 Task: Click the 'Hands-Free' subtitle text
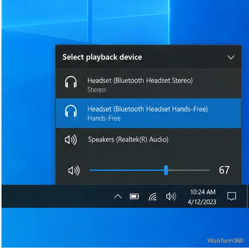pyautogui.click(x=104, y=118)
